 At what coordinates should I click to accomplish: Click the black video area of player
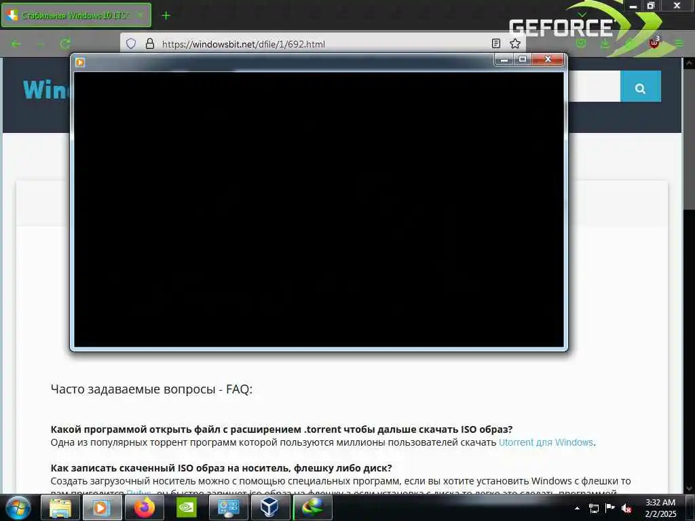pyautogui.click(x=319, y=209)
